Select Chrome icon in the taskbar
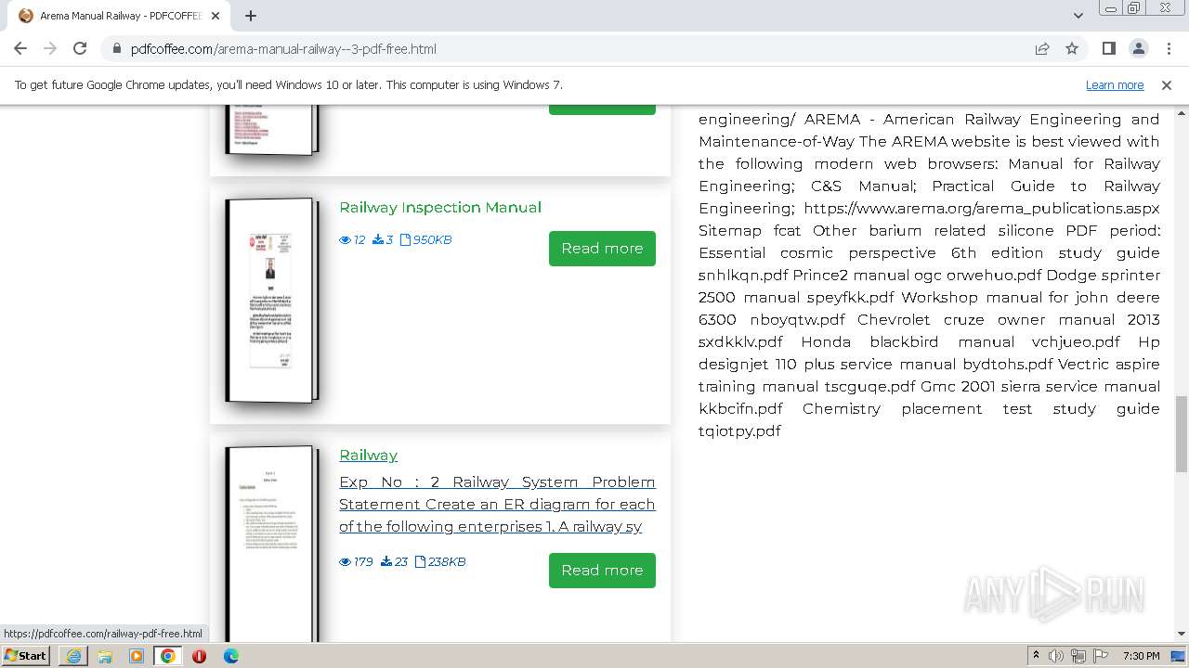Screen dimensions: 1189x668 coord(168,656)
